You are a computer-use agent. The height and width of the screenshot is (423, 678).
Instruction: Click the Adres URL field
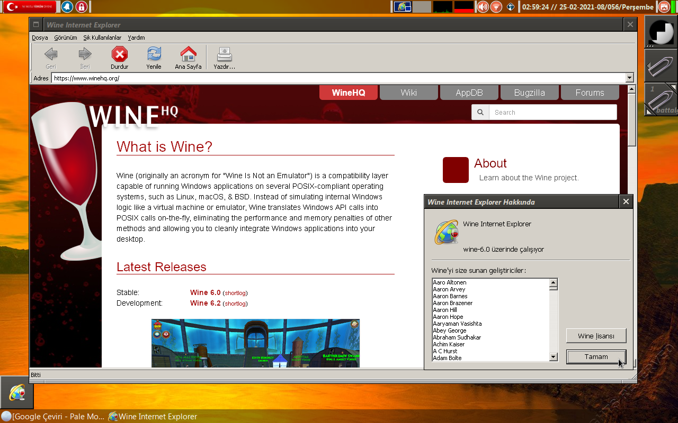pos(338,78)
